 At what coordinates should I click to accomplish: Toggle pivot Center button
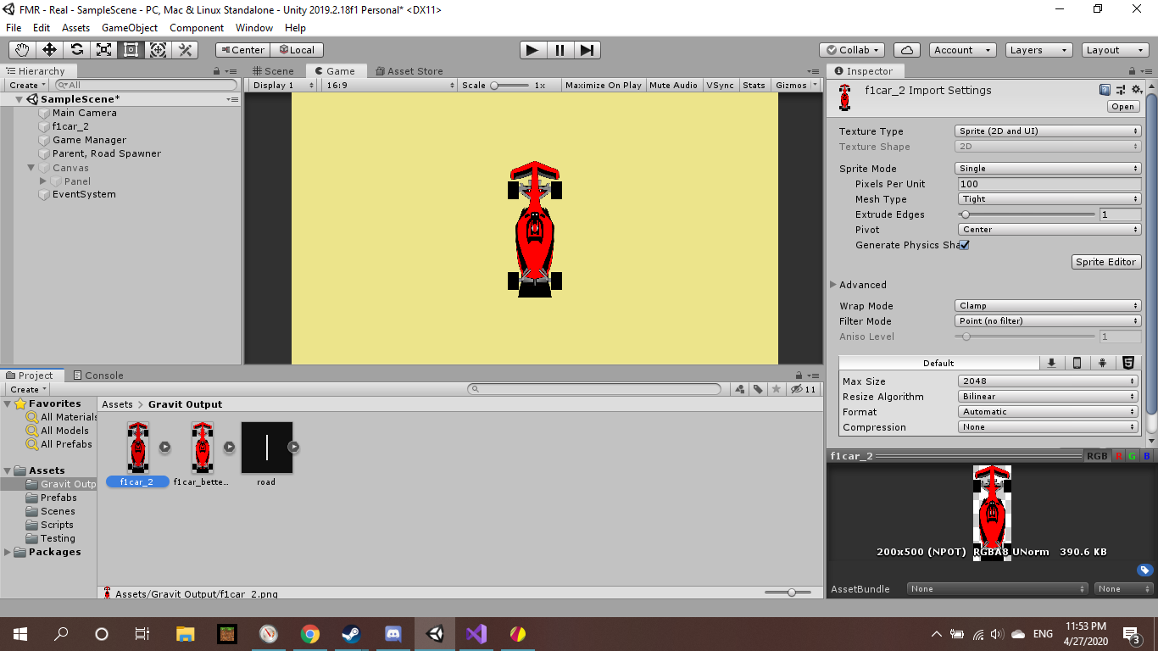click(x=242, y=50)
